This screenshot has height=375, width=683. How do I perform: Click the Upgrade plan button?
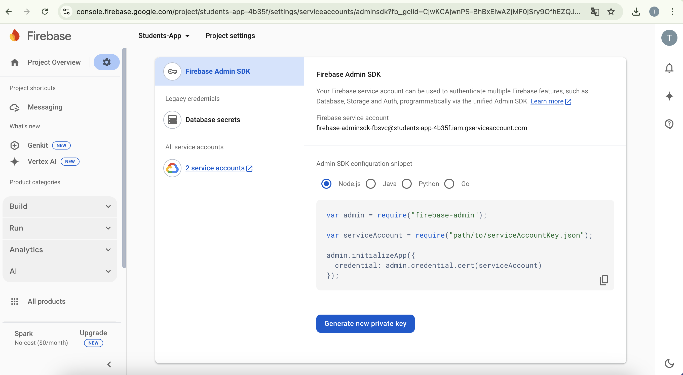[93, 333]
